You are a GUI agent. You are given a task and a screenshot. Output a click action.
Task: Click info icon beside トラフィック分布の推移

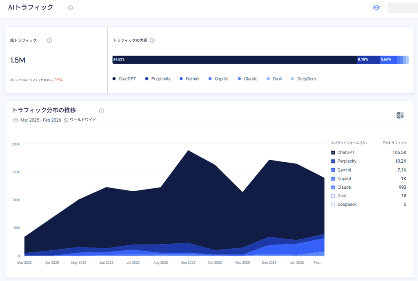click(102, 111)
